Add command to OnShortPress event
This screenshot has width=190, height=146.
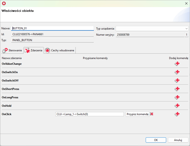[x=177, y=89]
